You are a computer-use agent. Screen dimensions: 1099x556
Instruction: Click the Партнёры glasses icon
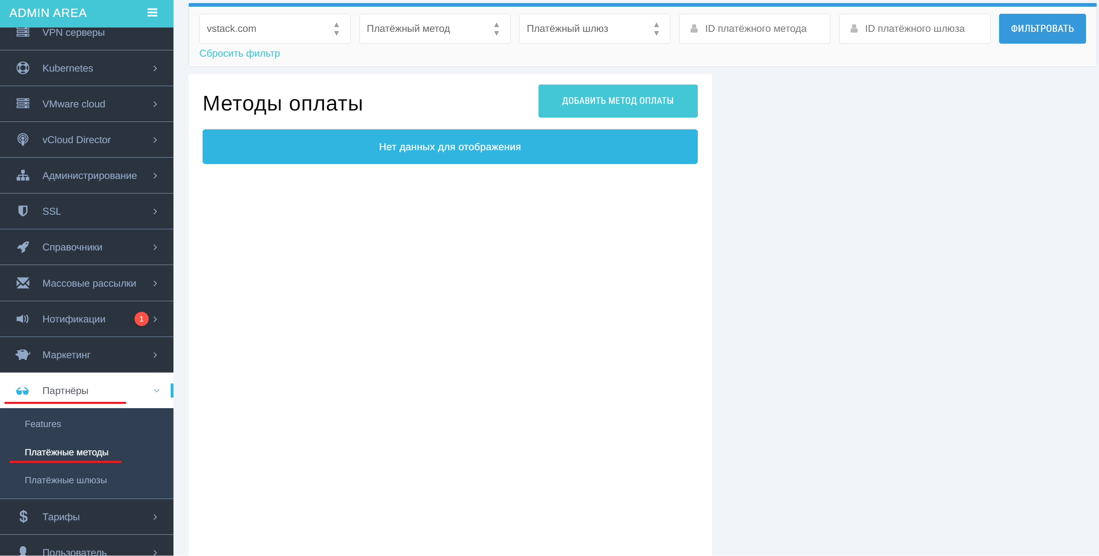(22, 390)
